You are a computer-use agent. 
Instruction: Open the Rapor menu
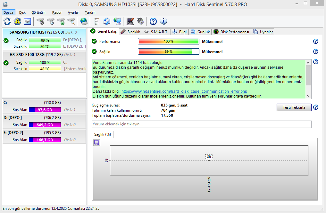point(57,12)
